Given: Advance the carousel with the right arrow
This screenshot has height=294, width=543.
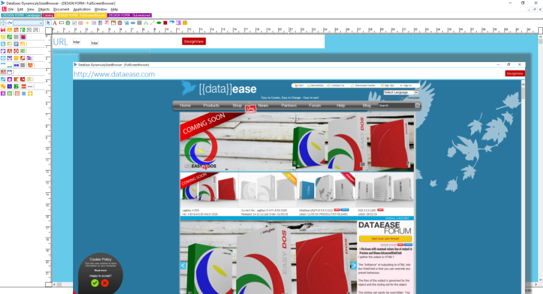Looking at the screenshot, I should click(x=354, y=265).
